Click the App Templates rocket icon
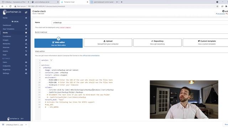Viewport: 228px width, 128px height. tap(26, 29)
